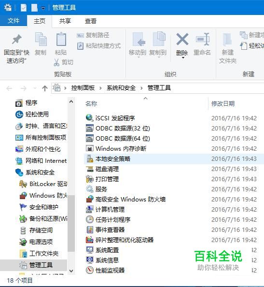
Task: Select 打印管理 in the file list
Action: click(x=107, y=179)
